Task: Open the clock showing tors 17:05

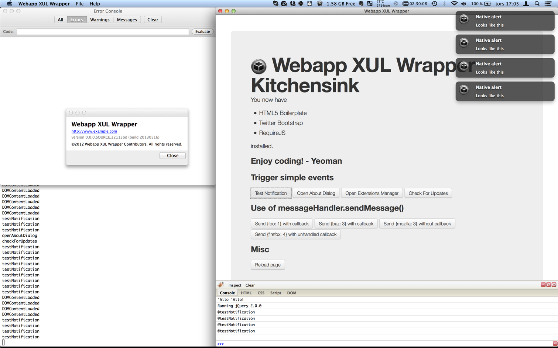Action: tap(507, 4)
